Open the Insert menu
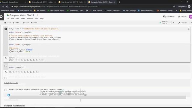 [23, 19]
